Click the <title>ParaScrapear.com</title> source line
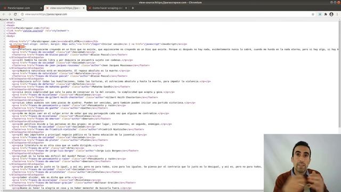The height and width of the screenshot is (192, 341). point(28,28)
